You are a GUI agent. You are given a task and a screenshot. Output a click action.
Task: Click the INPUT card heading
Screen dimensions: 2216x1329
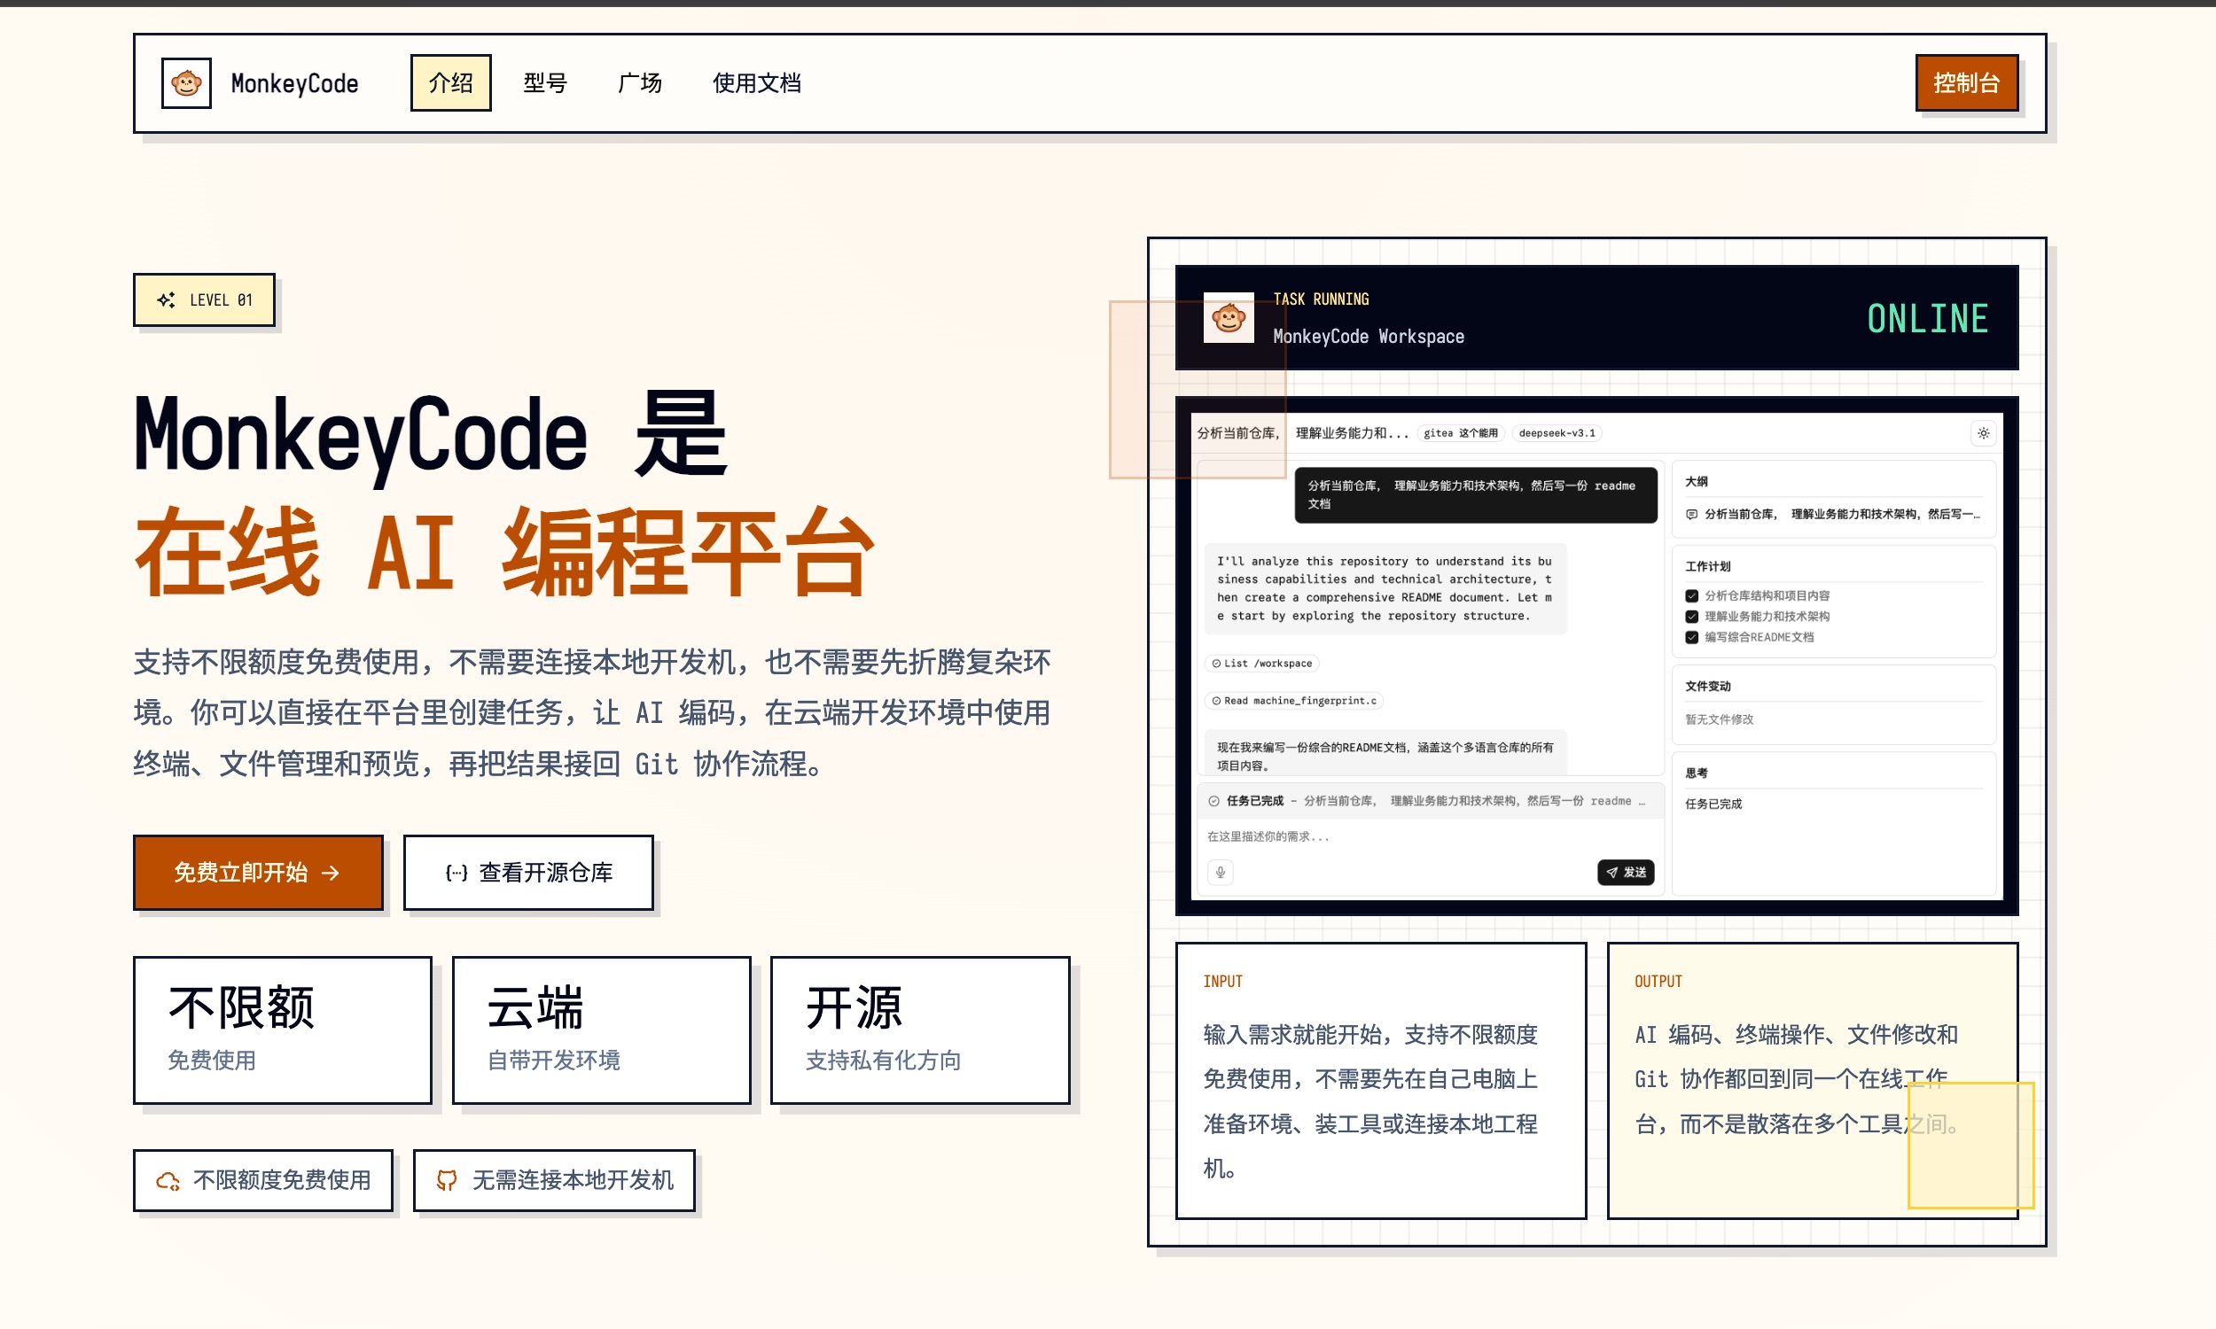point(1222,982)
